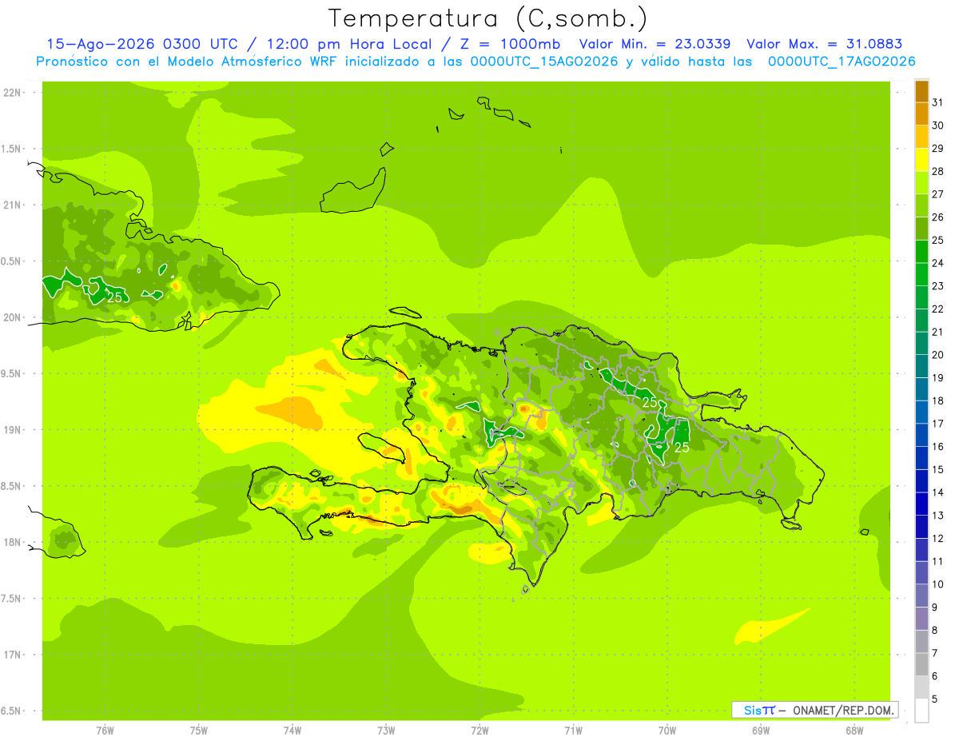Click the 22N latitude axis label
The height and width of the screenshot is (741, 959).
[x=12, y=93]
